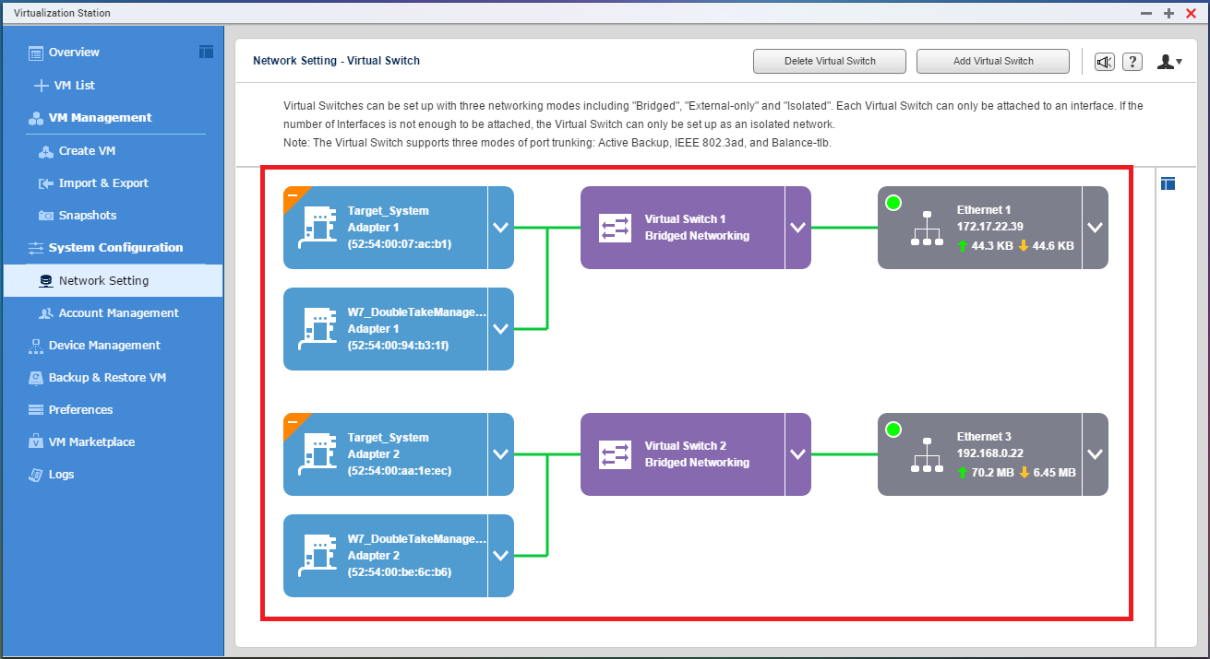Viewport: 1210px width, 659px height.
Task: Click the Add Virtual Switch button
Action: click(x=992, y=61)
